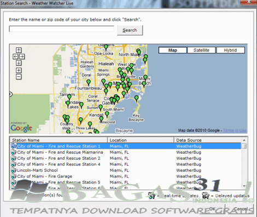Image resolution: width=257 pixels, height=217 pixels.
Task: Click station icon beside Fire and Rescue Miamarina
Action: (x=14, y=152)
